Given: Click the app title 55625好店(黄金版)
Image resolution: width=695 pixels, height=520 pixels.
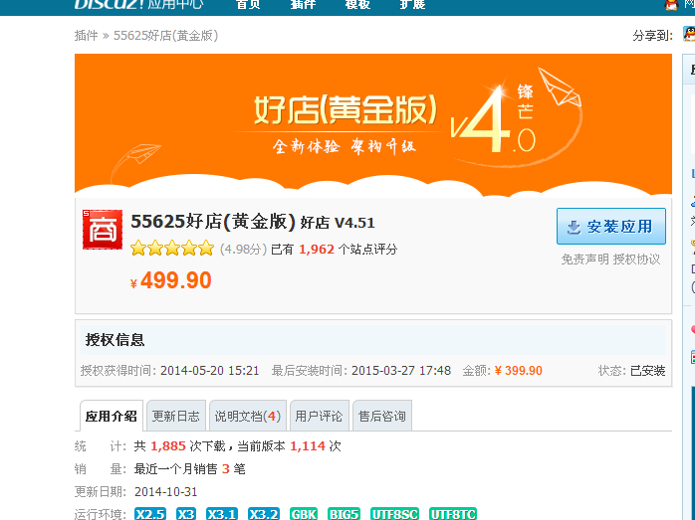Looking at the screenshot, I should (x=213, y=222).
